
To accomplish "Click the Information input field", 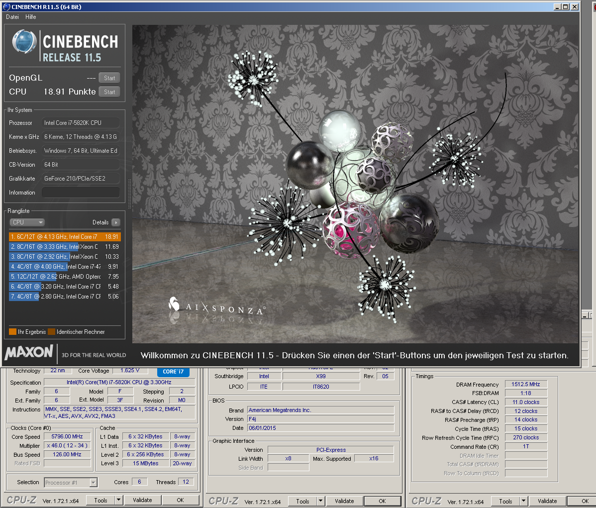I will point(81,193).
